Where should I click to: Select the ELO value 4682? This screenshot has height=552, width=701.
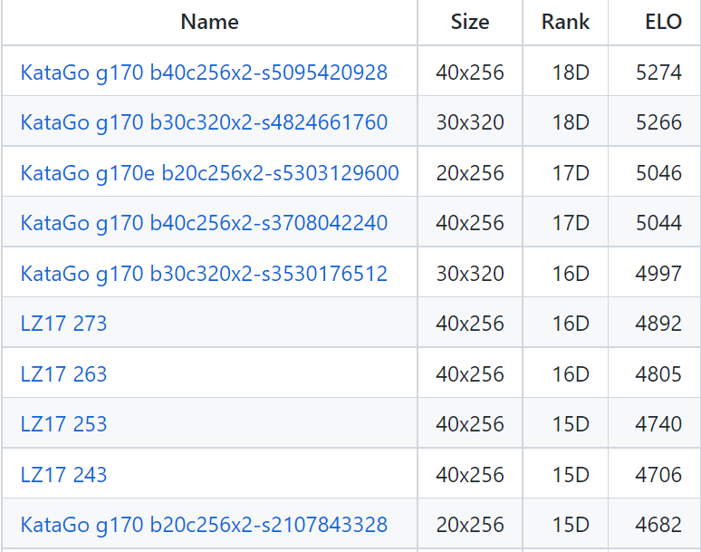pos(658,525)
